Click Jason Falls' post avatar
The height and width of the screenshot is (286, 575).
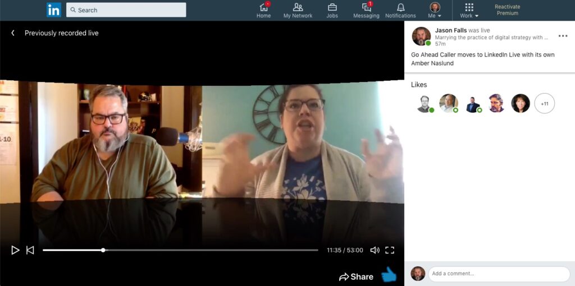coord(421,36)
